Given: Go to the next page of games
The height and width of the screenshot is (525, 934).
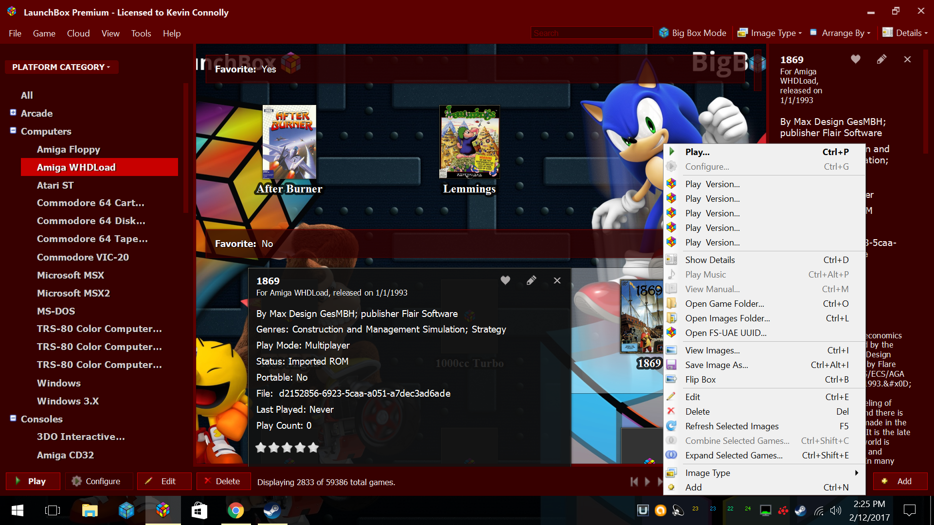Looking at the screenshot, I should [647, 481].
